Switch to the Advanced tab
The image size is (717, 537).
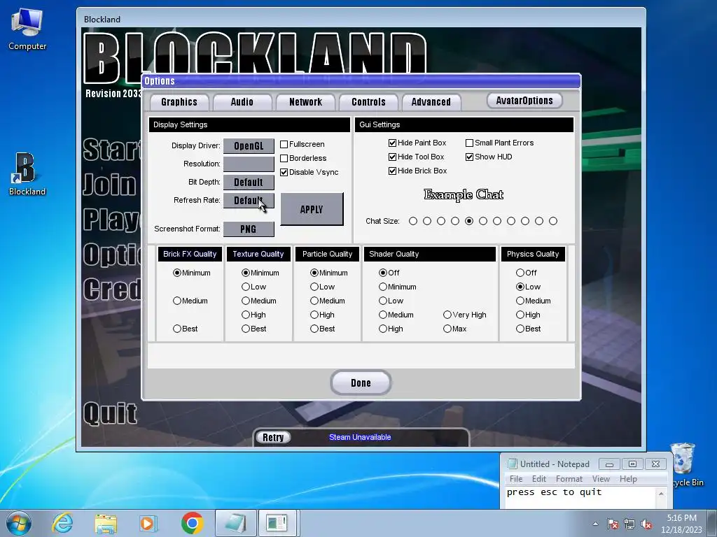point(431,102)
